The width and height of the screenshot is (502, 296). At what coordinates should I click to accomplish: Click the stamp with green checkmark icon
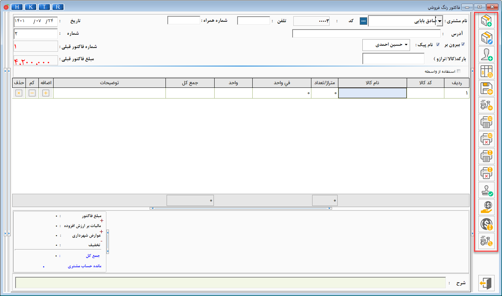(486, 190)
